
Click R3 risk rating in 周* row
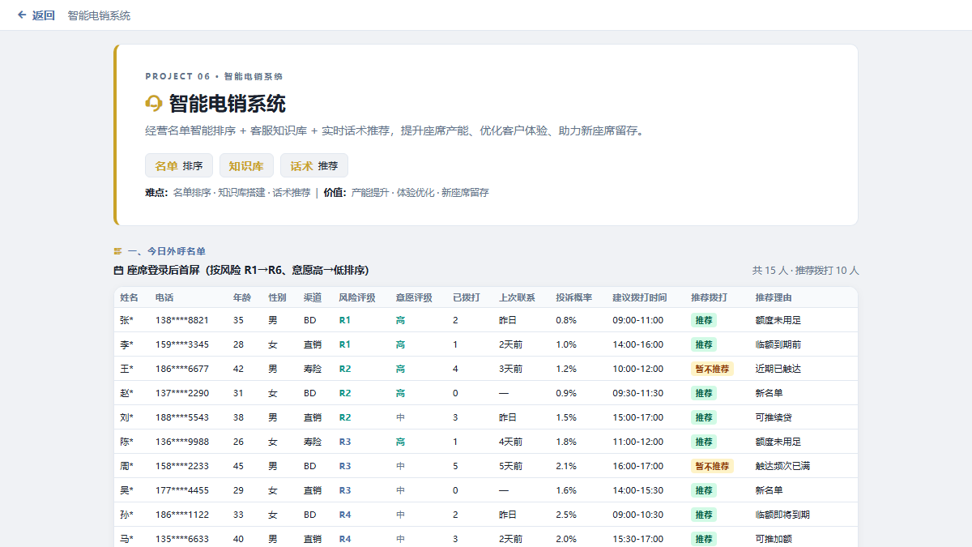(x=345, y=466)
